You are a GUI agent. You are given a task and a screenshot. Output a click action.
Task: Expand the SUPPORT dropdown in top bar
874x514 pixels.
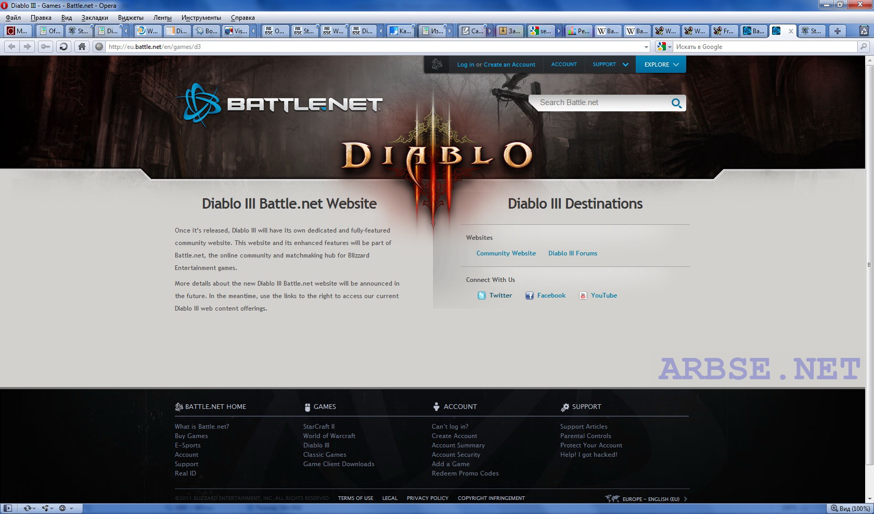click(x=625, y=65)
